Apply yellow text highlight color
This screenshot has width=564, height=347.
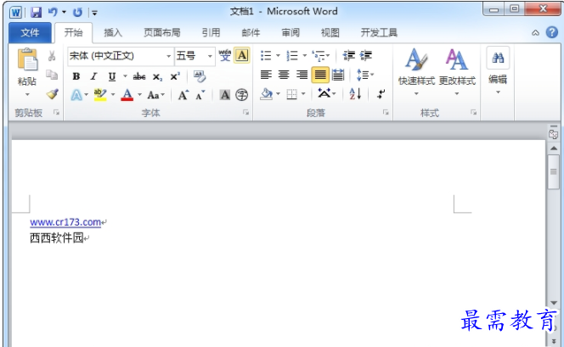click(100, 95)
